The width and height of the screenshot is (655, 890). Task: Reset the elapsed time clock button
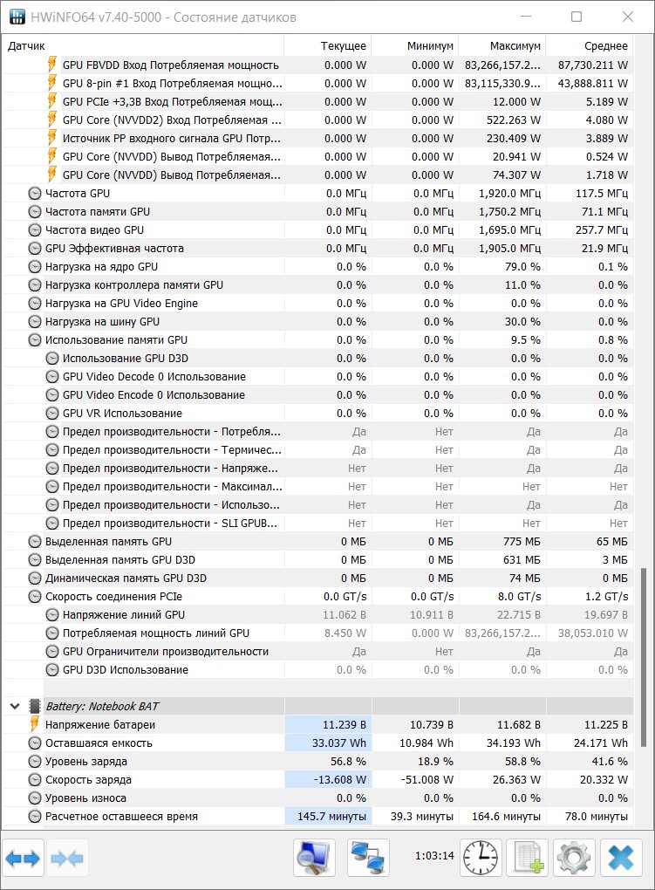[x=481, y=857]
